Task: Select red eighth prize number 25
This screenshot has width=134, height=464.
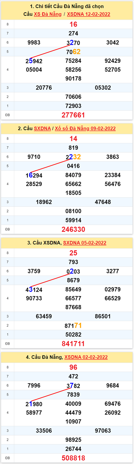Action: [x=73, y=253]
